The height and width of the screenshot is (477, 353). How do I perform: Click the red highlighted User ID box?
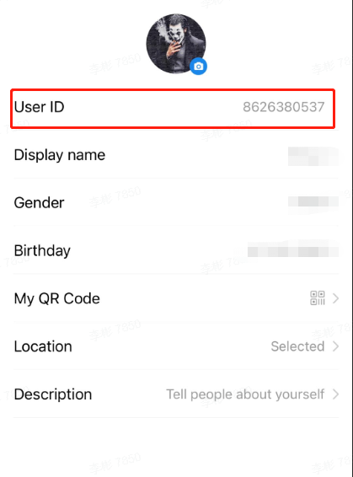click(173, 109)
